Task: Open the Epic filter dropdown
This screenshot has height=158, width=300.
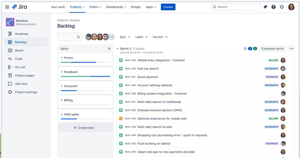Action: (125, 37)
